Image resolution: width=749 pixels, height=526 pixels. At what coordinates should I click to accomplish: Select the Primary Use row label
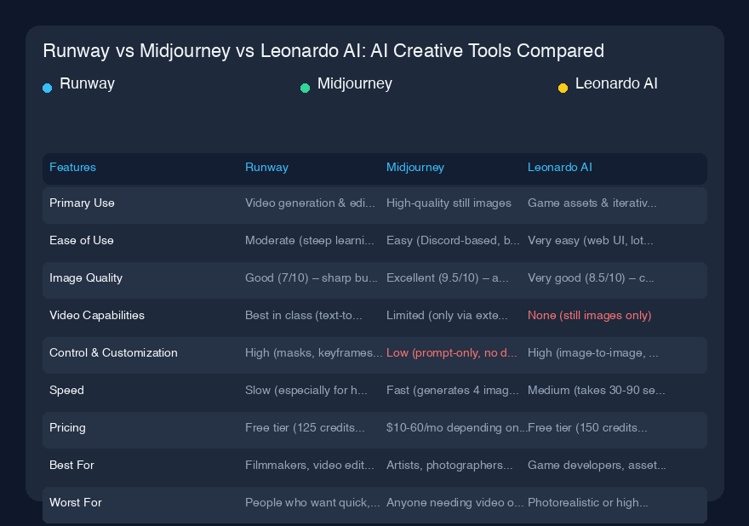[x=83, y=203]
